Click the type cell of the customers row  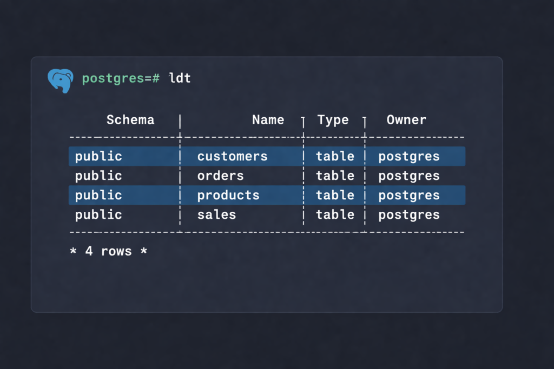pos(335,157)
